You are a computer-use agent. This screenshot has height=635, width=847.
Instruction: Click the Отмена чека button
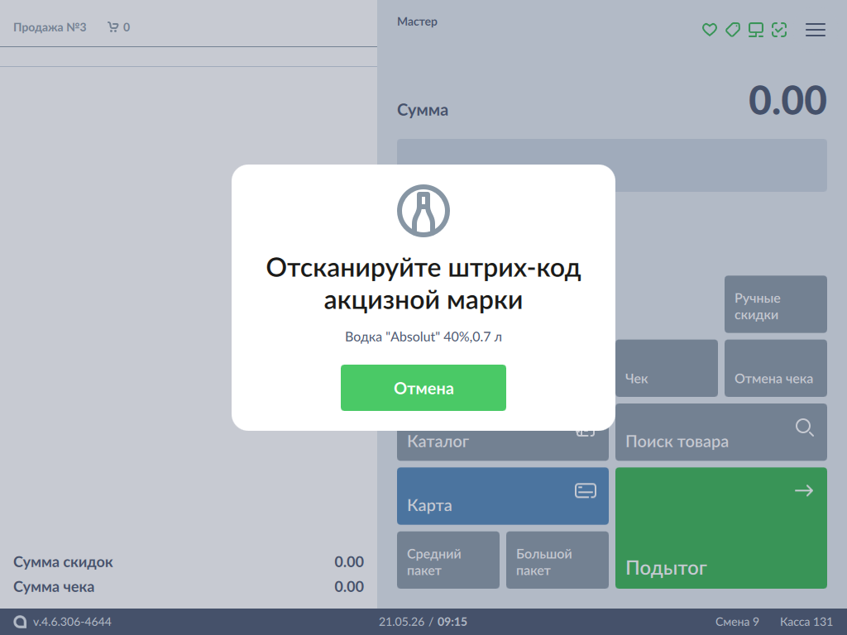coord(775,368)
